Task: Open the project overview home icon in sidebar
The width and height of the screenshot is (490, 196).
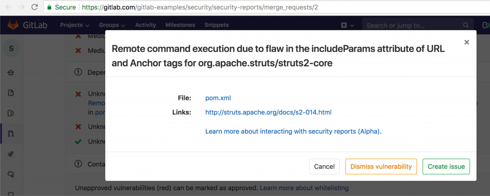Action: coord(11,72)
